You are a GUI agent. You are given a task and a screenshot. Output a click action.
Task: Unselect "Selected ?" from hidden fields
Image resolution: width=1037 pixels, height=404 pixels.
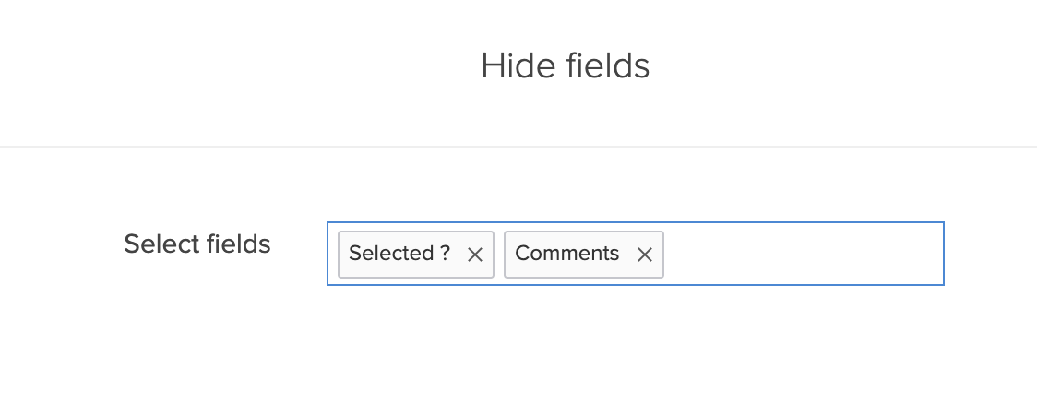[475, 255]
